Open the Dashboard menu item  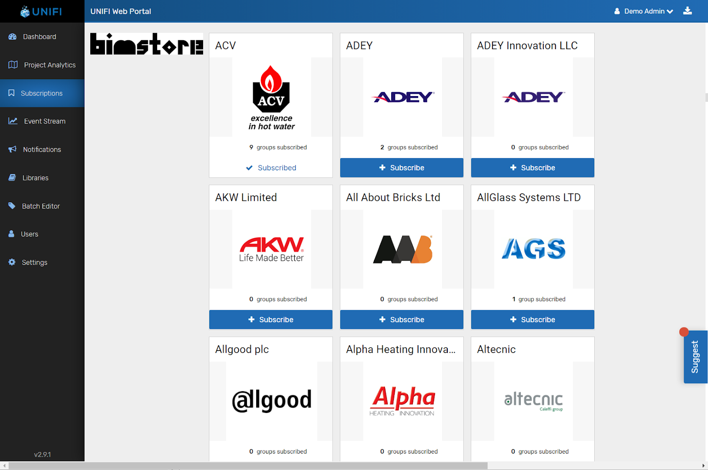pyautogui.click(x=42, y=37)
